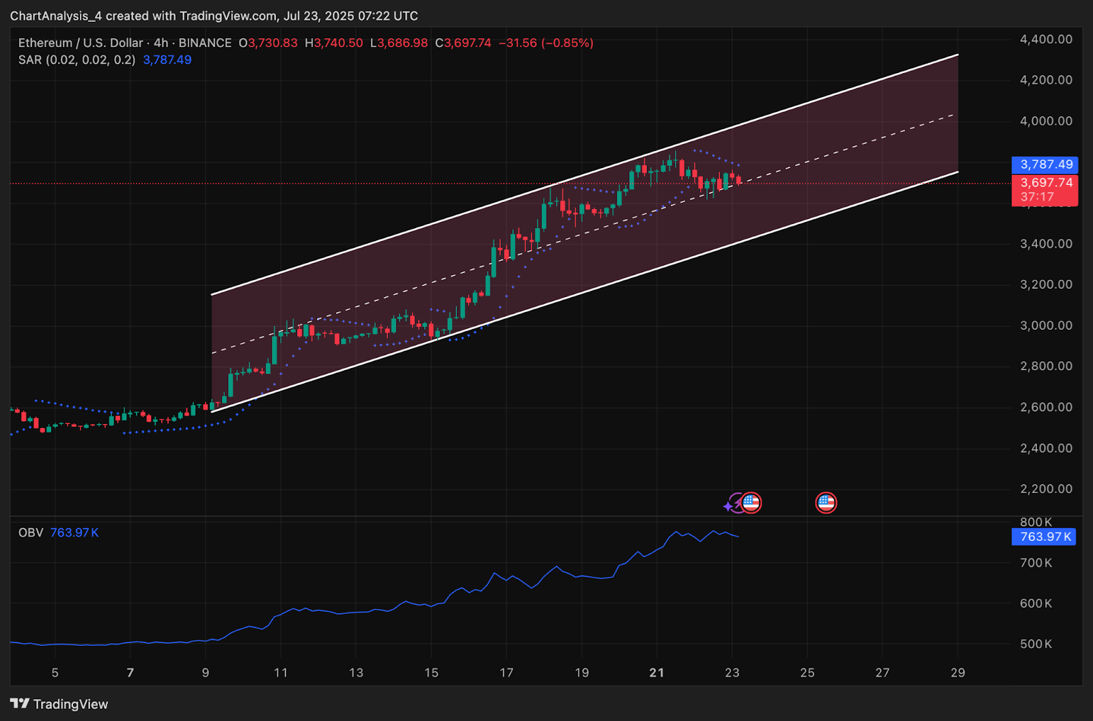Click the 2,800.00 price axis label

pyautogui.click(x=1046, y=366)
